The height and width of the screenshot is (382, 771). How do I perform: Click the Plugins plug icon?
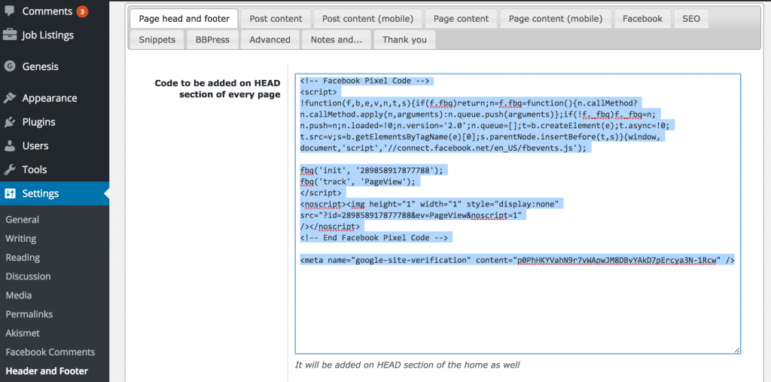click(x=9, y=122)
